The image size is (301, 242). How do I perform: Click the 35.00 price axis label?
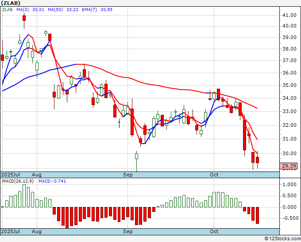coord(290,85)
